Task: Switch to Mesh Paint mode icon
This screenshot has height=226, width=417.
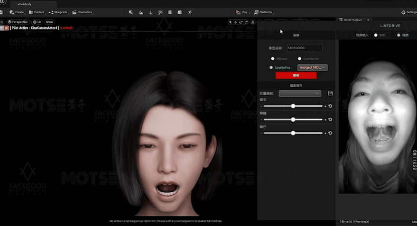Action: coord(160,12)
